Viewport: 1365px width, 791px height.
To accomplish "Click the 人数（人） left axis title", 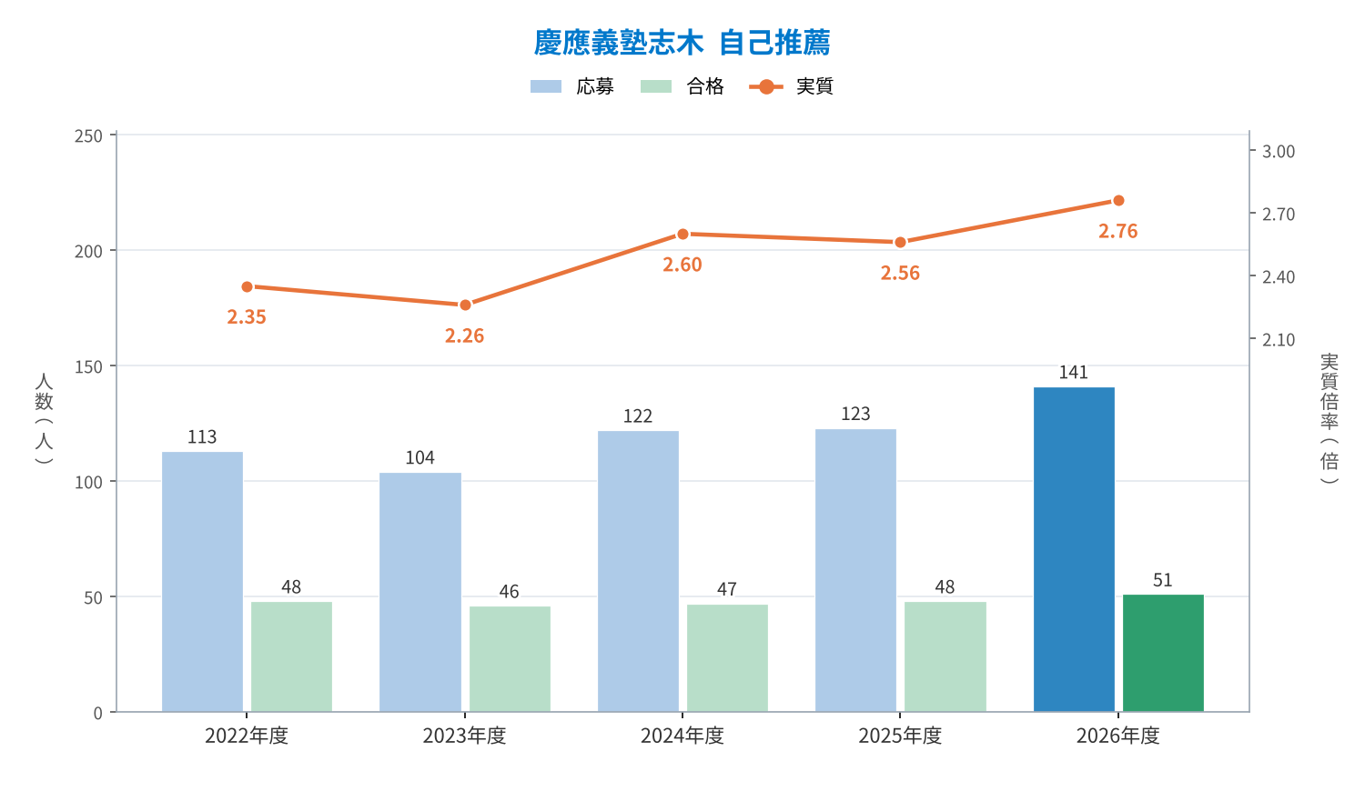I will [44, 419].
